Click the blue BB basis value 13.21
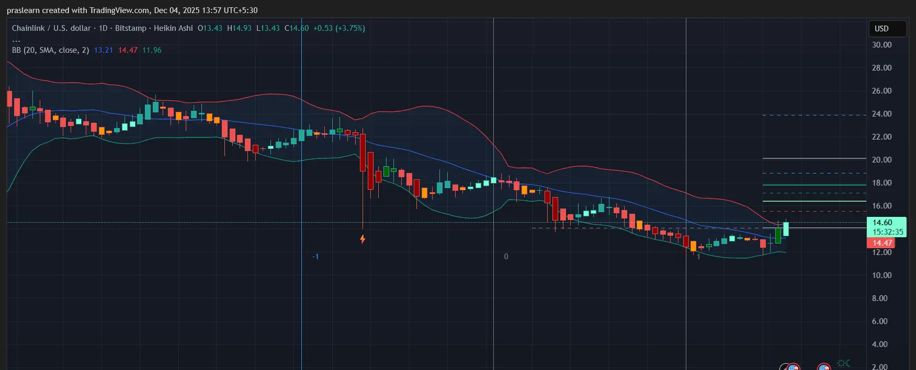 coord(104,50)
